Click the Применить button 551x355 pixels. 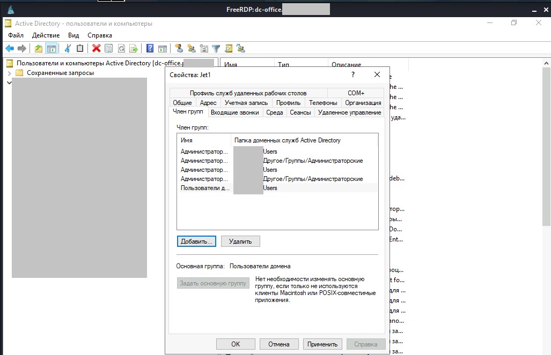322,344
